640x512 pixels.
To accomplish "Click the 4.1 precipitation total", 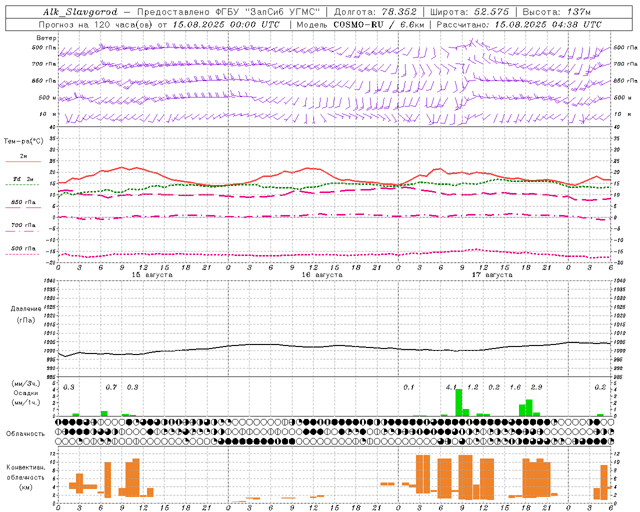I will [x=451, y=387].
